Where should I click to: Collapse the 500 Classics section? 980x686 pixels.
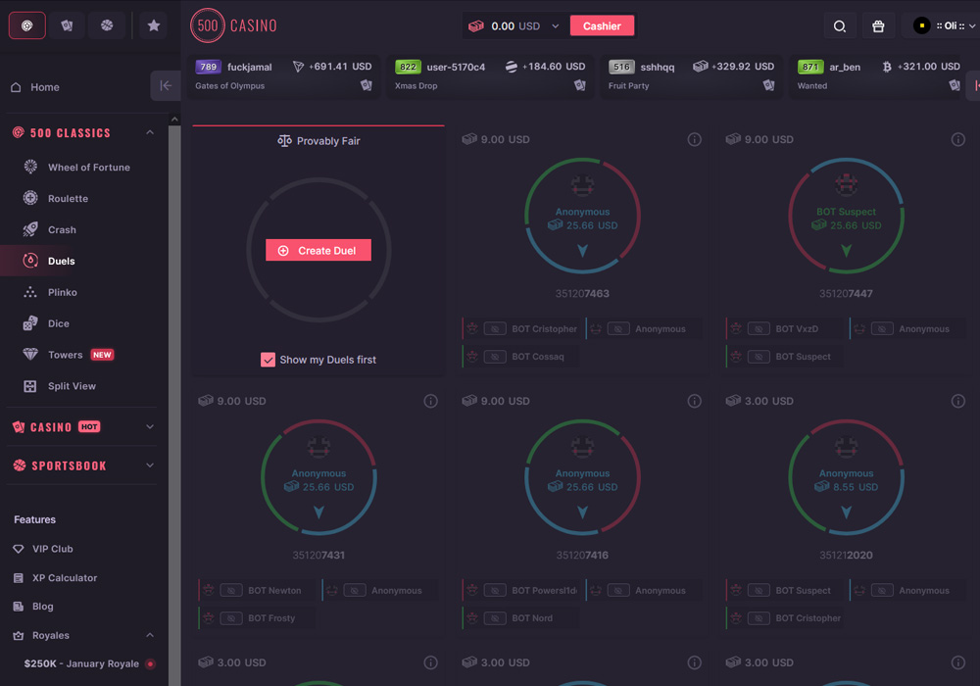(x=150, y=132)
